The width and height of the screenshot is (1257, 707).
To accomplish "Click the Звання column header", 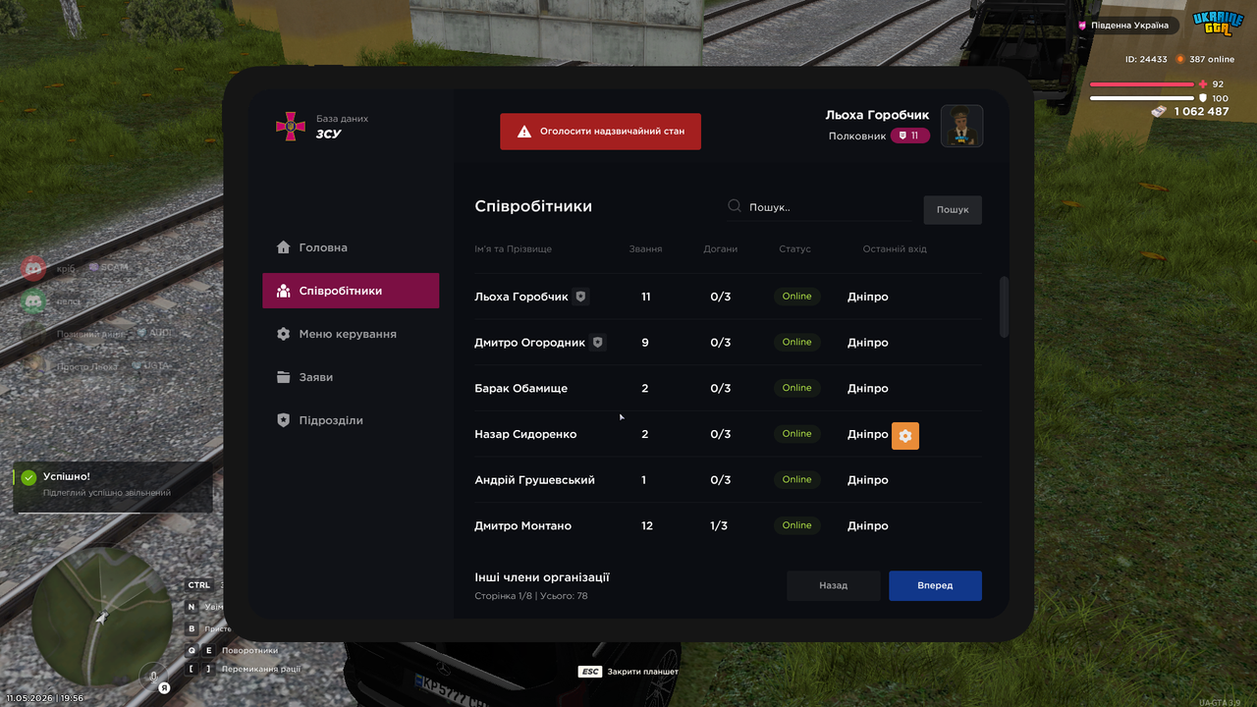I will point(645,249).
